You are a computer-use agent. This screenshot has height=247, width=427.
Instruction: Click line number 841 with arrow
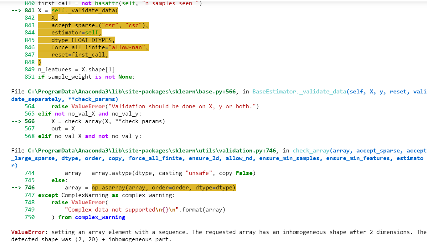click(x=23, y=11)
